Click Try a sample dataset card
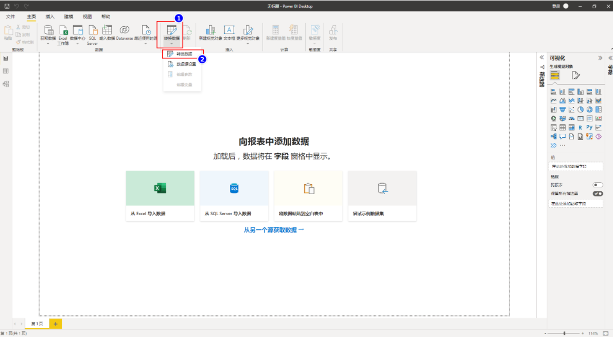This screenshot has height=337, width=613. tap(382, 196)
